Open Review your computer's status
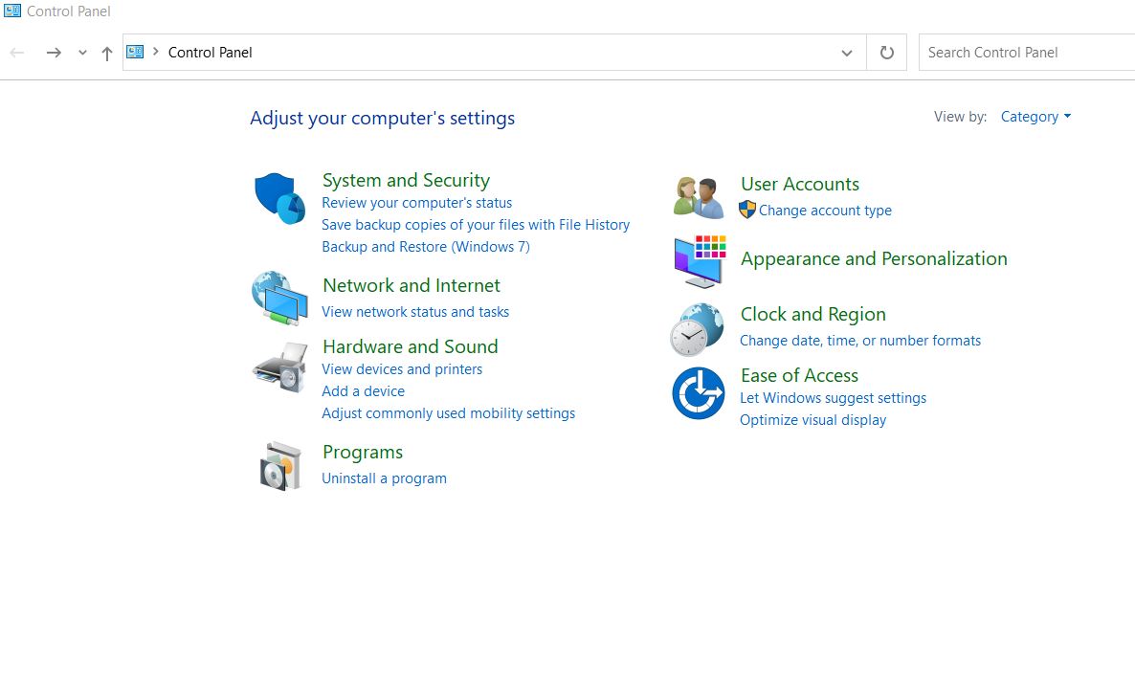Image resolution: width=1135 pixels, height=689 pixels. pos(417,204)
